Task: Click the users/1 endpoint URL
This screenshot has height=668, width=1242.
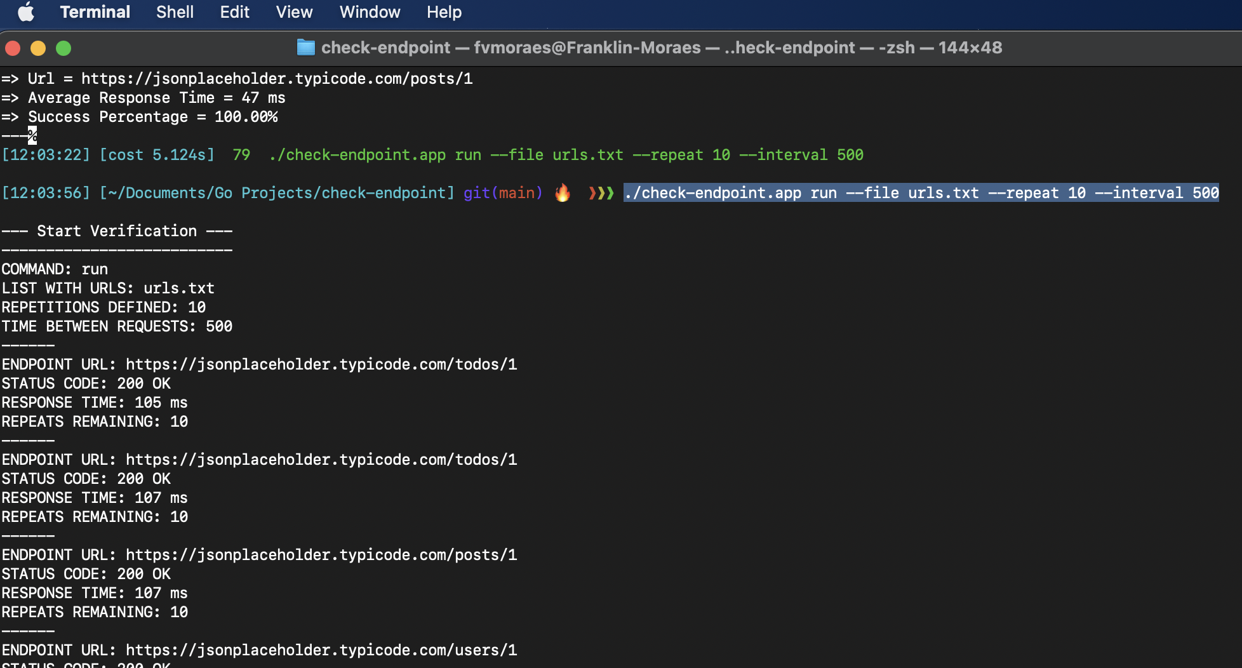Action: click(321, 650)
